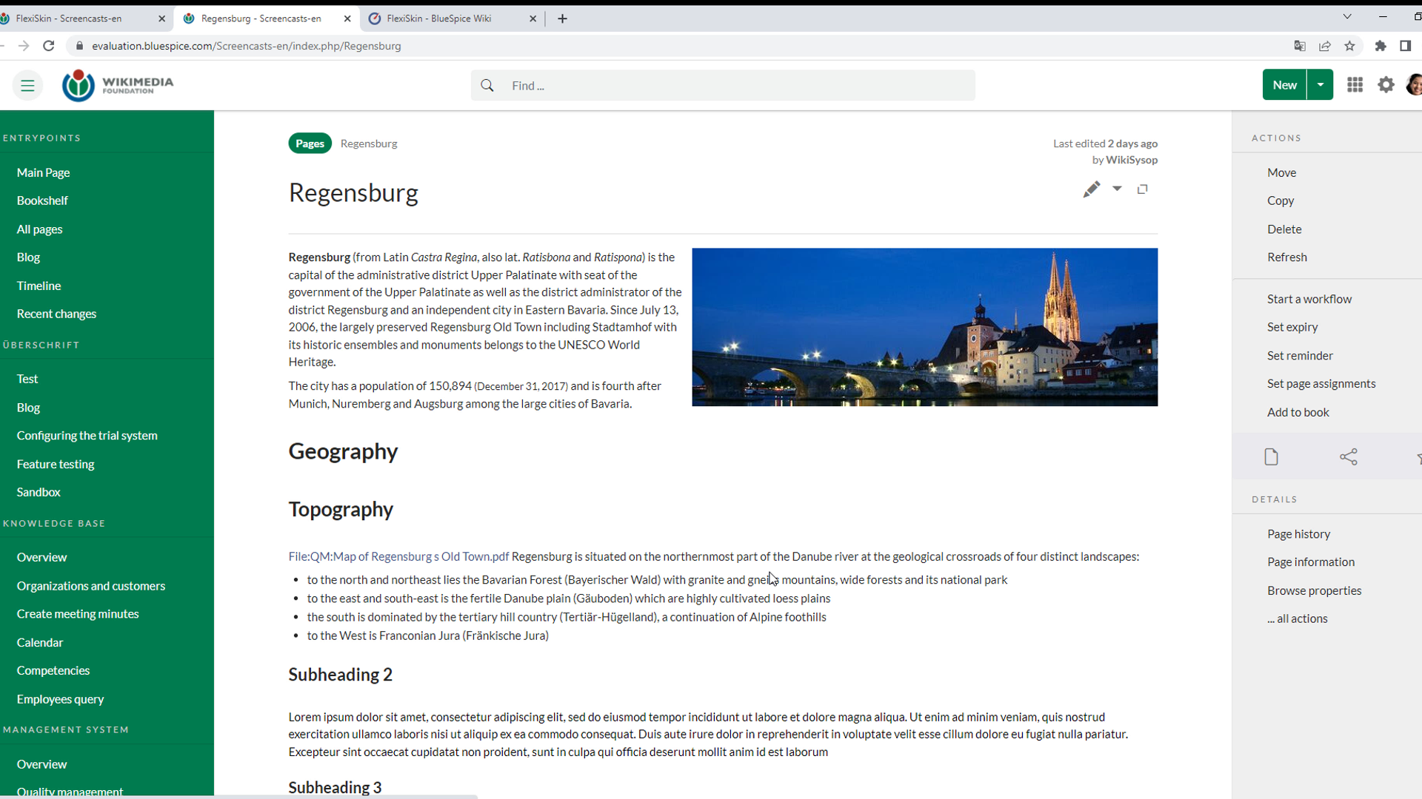Reload the browser page
The width and height of the screenshot is (1422, 799).
[49, 46]
